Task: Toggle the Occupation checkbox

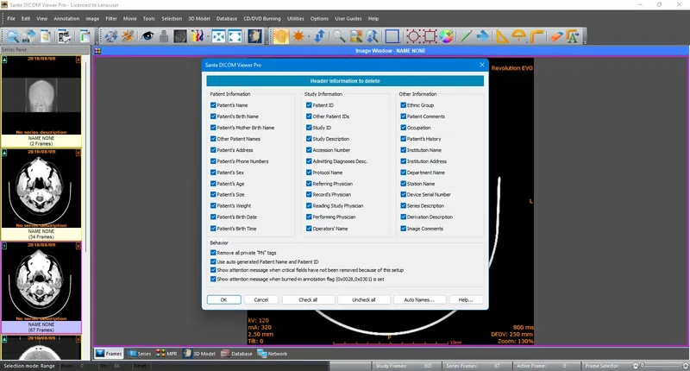Action: point(403,128)
